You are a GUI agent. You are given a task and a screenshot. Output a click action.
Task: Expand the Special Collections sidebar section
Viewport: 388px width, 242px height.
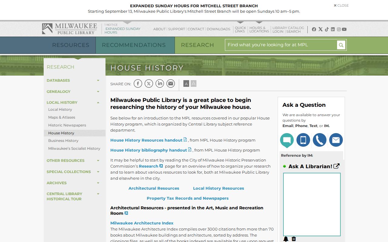[98, 172]
